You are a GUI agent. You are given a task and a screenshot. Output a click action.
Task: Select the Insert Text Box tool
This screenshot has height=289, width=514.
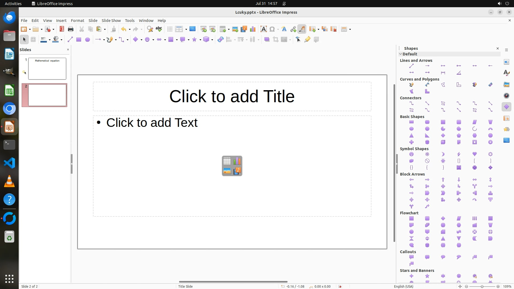[263, 29]
